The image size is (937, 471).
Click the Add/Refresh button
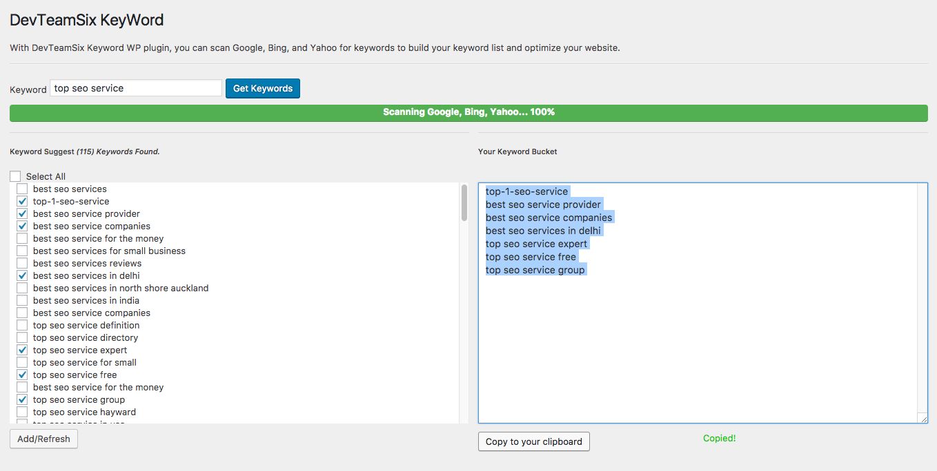tap(43, 439)
